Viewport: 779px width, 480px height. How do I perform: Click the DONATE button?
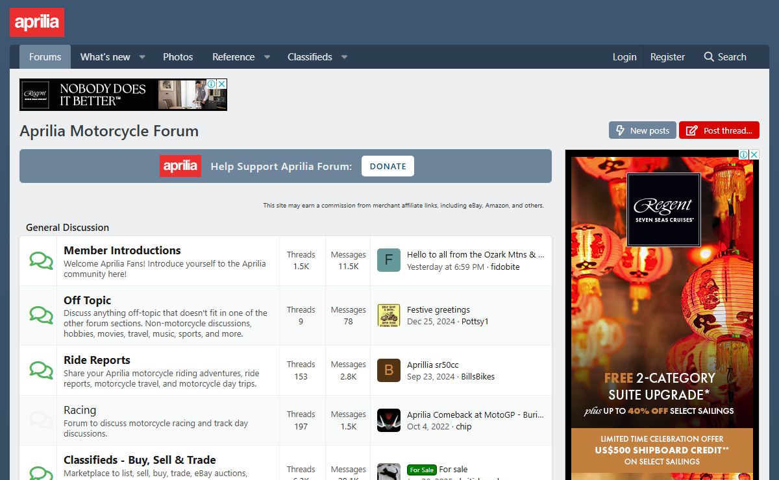pyautogui.click(x=388, y=166)
